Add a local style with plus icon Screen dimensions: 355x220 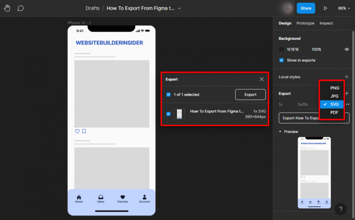[x=347, y=76]
